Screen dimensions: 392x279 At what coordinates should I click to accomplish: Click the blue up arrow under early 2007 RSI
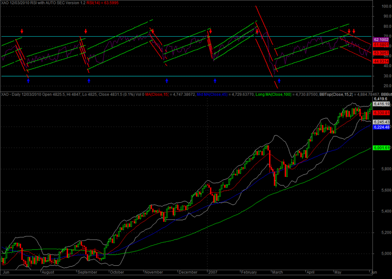(x=215, y=81)
